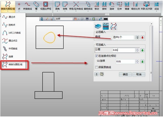The image size is (163, 117).
Task: Expand the 转换为圆弧/线 ribbon dropdown arrow
Action: pos(8,11)
